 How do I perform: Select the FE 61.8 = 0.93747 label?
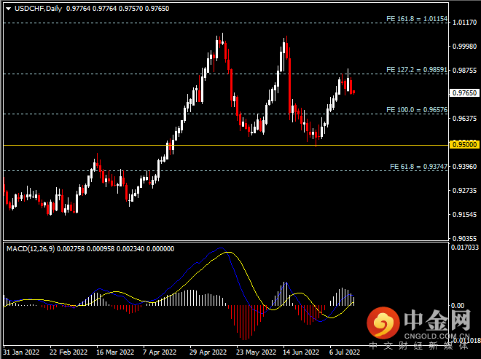(418, 167)
